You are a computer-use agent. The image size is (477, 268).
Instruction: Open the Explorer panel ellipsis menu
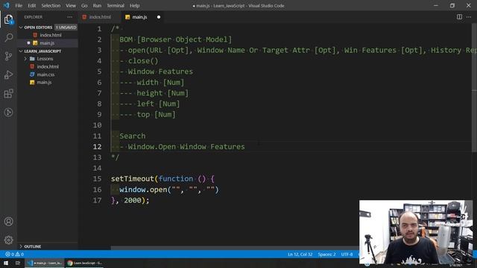(69, 17)
